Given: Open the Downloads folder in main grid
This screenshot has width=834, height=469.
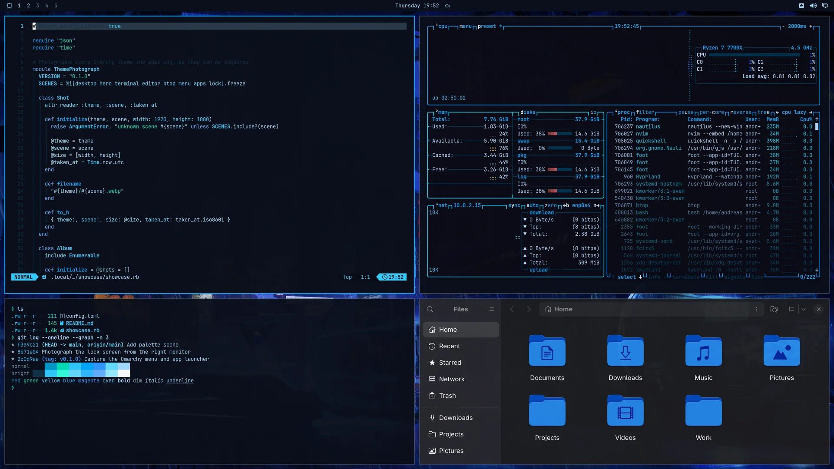Looking at the screenshot, I should pyautogui.click(x=625, y=358).
